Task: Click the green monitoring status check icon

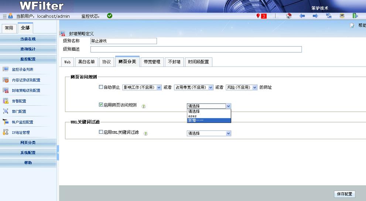Action: [x=110, y=16]
